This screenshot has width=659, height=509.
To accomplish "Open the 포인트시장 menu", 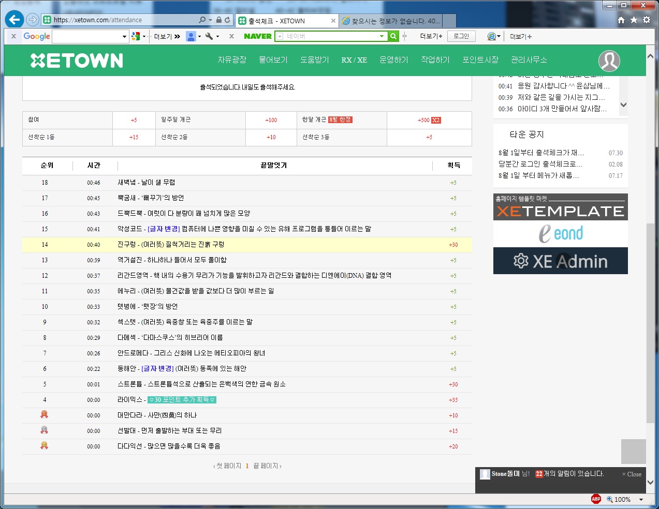I will coord(480,60).
